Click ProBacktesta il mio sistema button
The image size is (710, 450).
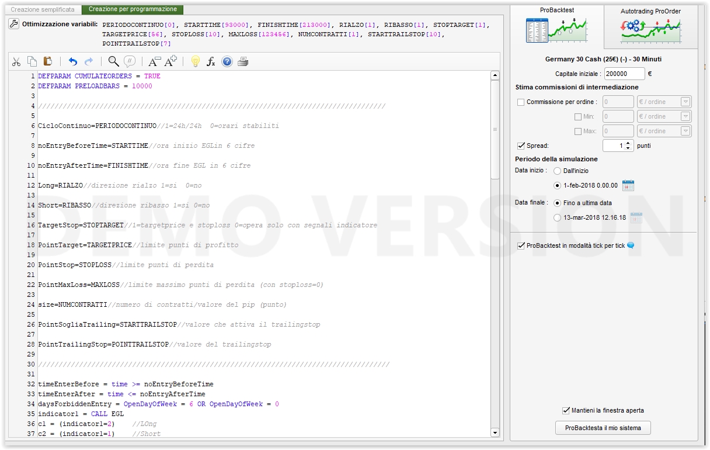point(603,428)
